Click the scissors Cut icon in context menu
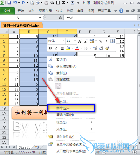 50,59
